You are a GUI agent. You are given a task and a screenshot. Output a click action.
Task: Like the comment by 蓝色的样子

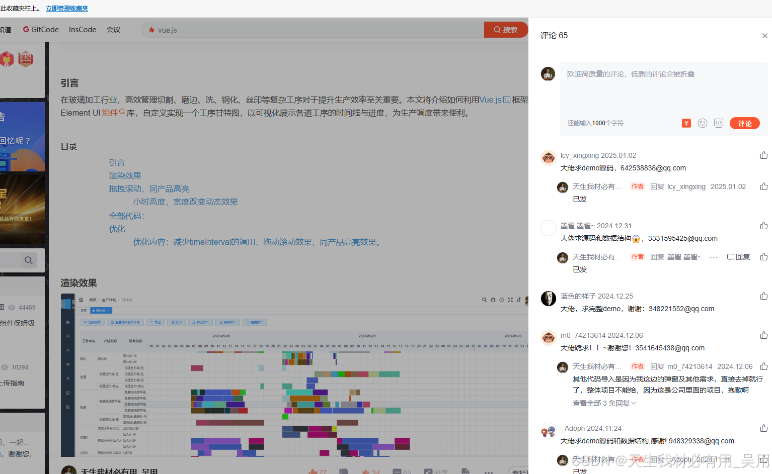pyautogui.click(x=764, y=296)
